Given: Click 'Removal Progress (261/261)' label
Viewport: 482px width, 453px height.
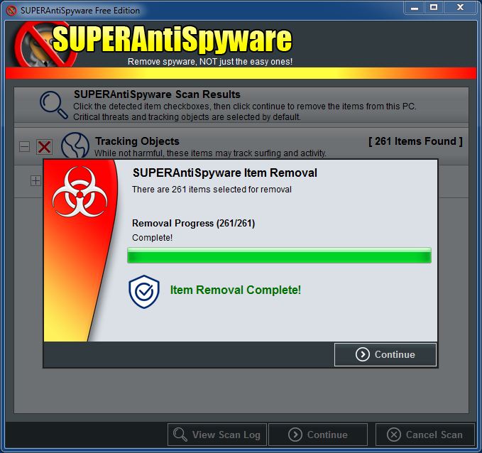Looking at the screenshot, I should 193,223.
